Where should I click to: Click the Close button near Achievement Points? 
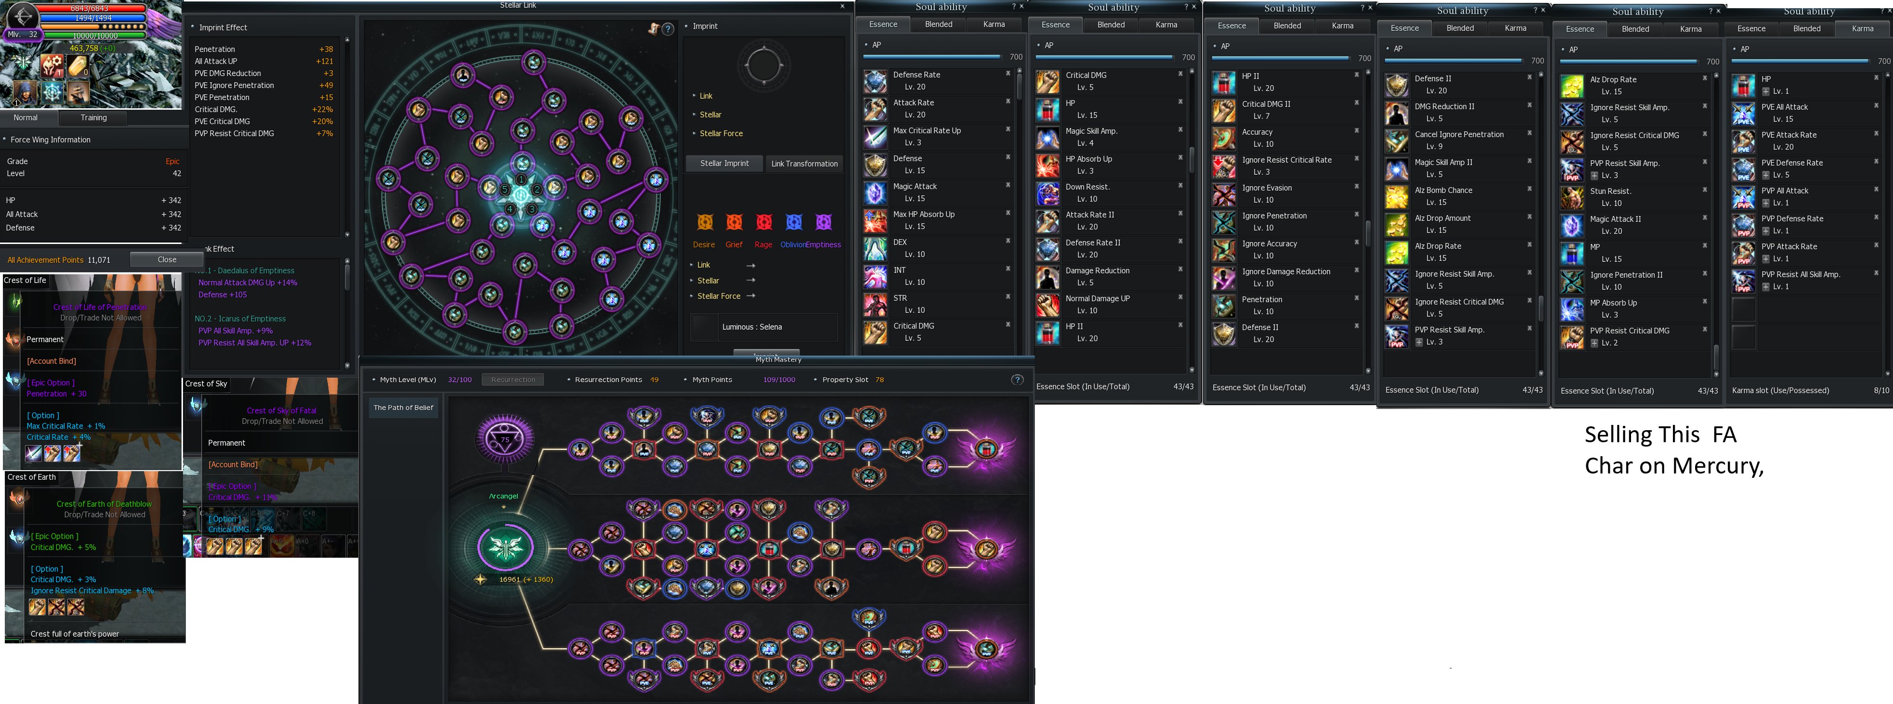coord(167,259)
